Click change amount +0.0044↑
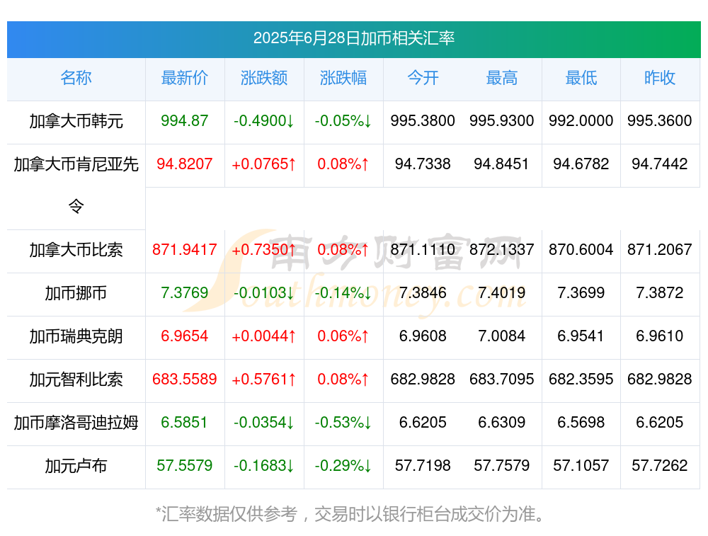Screen dimensions: 708x536 [264, 336]
